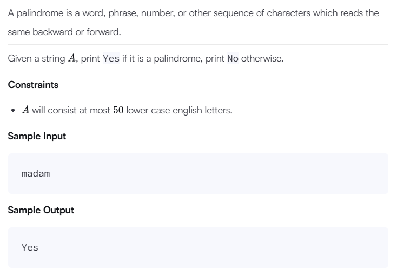Click the word "otherwise."
The width and height of the screenshot is (397, 277).
click(x=262, y=59)
